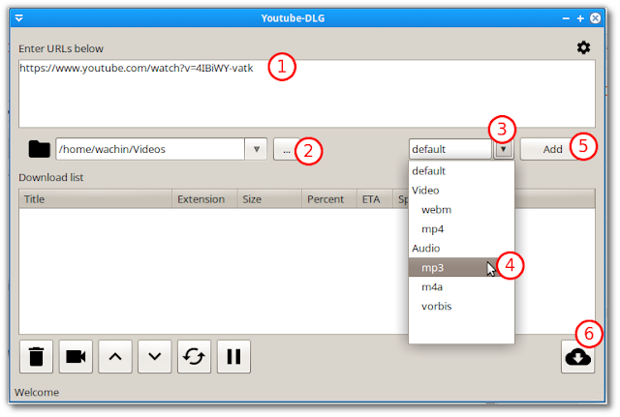Image resolution: width=620 pixels, height=417 pixels.
Task: Move item down with down-arrow button
Action: pos(155,357)
